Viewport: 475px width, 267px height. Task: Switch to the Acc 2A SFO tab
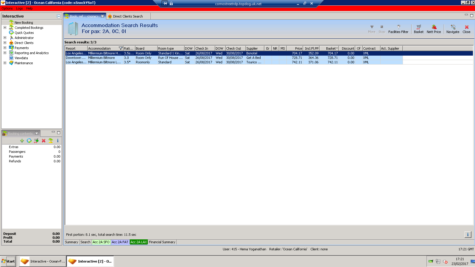tap(101, 242)
